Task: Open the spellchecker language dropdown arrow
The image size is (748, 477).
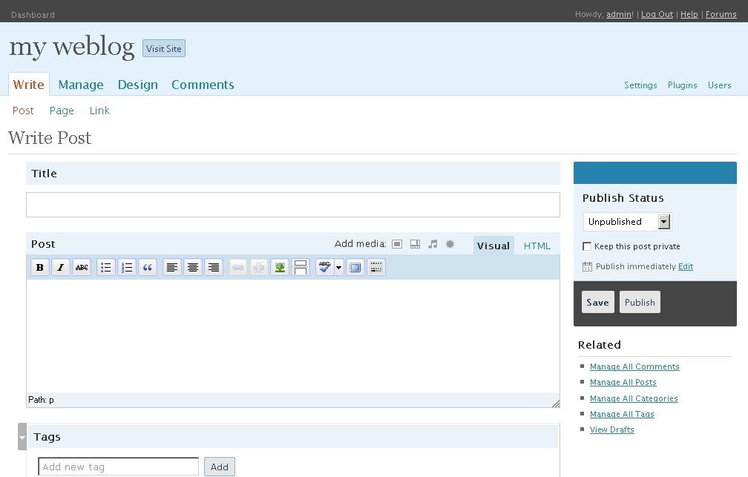Action: (x=338, y=267)
